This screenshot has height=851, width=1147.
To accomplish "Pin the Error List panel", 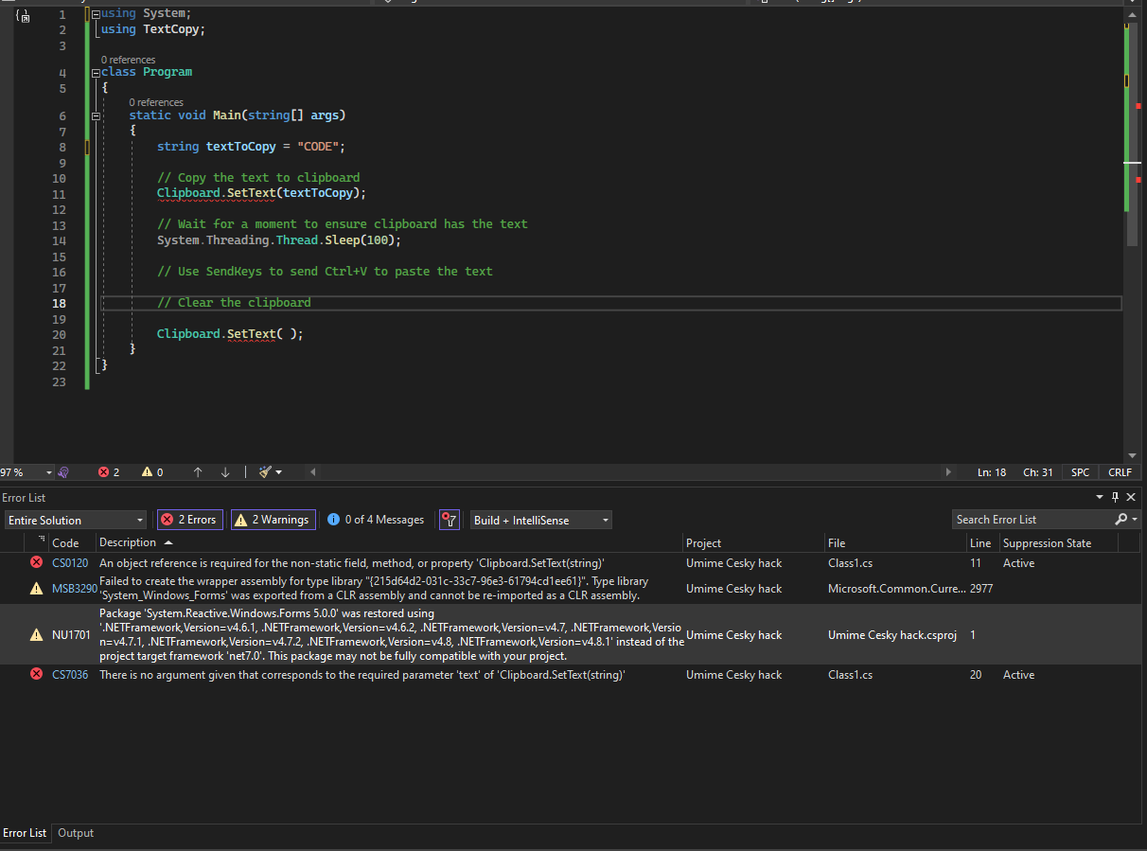I will [x=1115, y=497].
